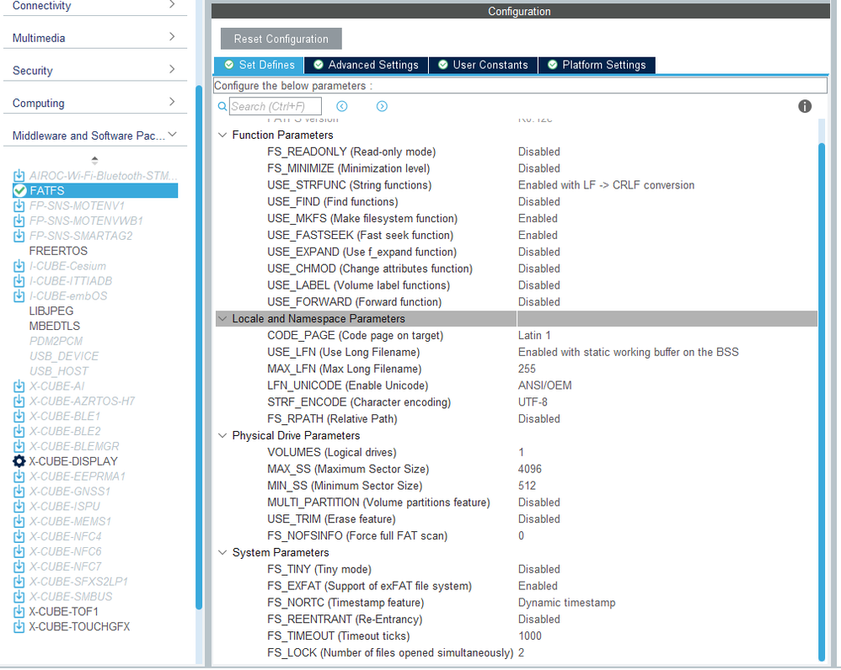Viewport: 841px width, 670px height.
Task: Click download icon next to X-CUBE-EEPRMA1
Action: 19,476
